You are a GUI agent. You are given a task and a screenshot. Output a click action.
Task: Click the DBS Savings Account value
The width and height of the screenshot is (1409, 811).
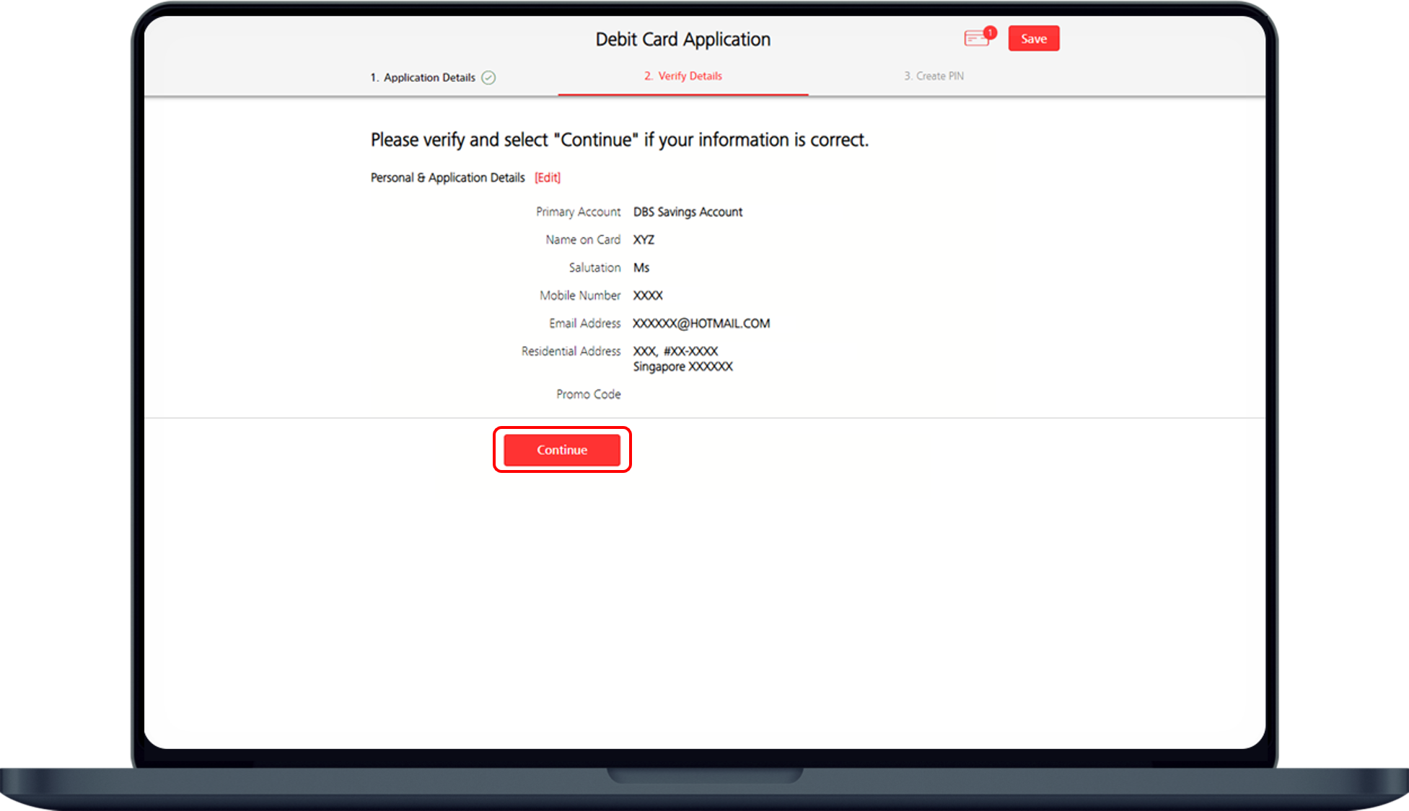(688, 212)
